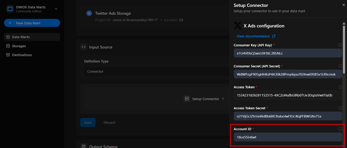
Task: Click the Output Schema columns icon
Action: (83, 146)
